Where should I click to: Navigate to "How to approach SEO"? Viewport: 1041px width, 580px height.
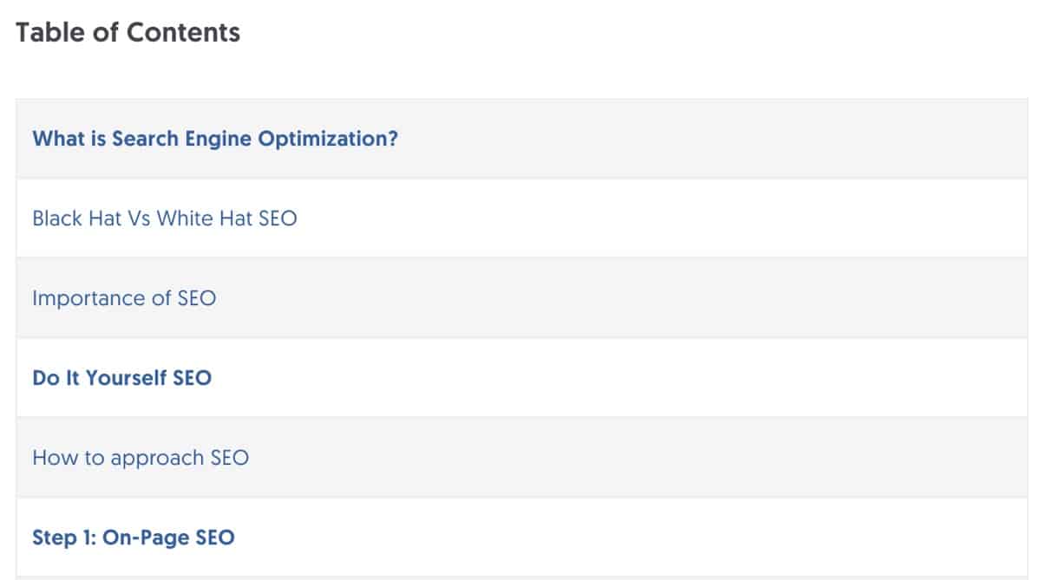(141, 458)
